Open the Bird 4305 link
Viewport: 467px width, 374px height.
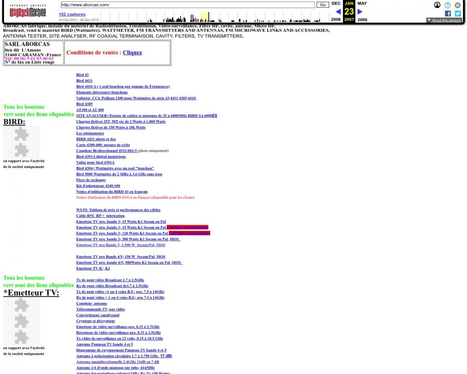[x=84, y=104]
